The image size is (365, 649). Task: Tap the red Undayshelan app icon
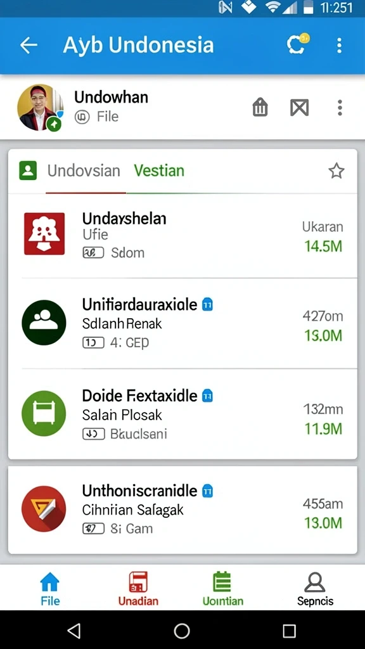coord(44,233)
